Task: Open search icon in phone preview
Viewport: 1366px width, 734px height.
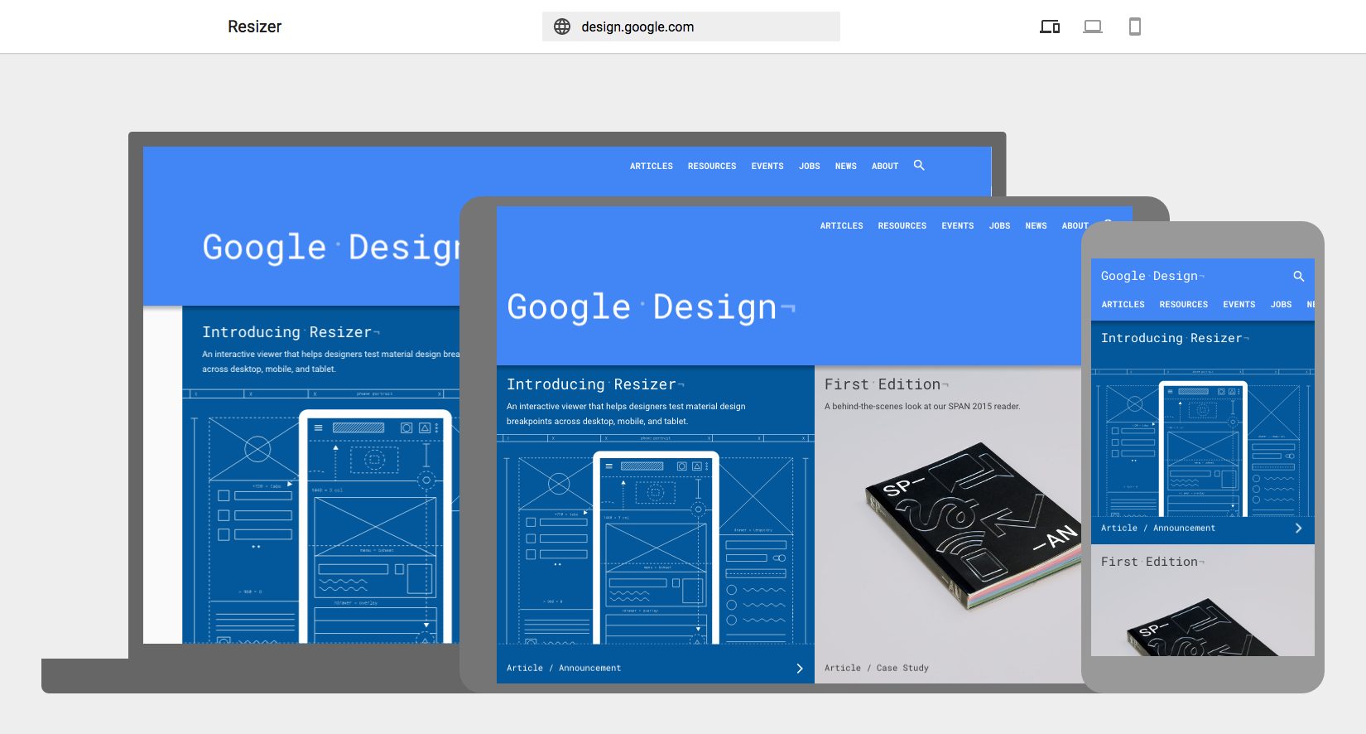Action: click(1299, 276)
